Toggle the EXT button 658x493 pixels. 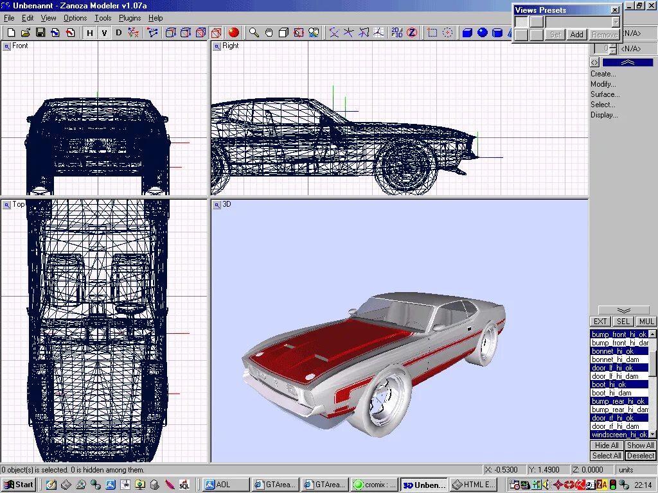(600, 322)
